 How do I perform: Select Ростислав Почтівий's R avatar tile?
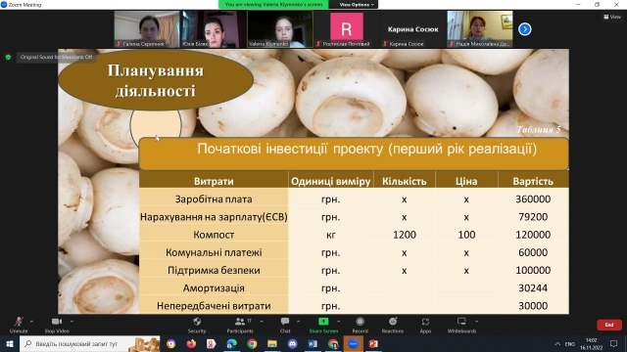point(346,29)
